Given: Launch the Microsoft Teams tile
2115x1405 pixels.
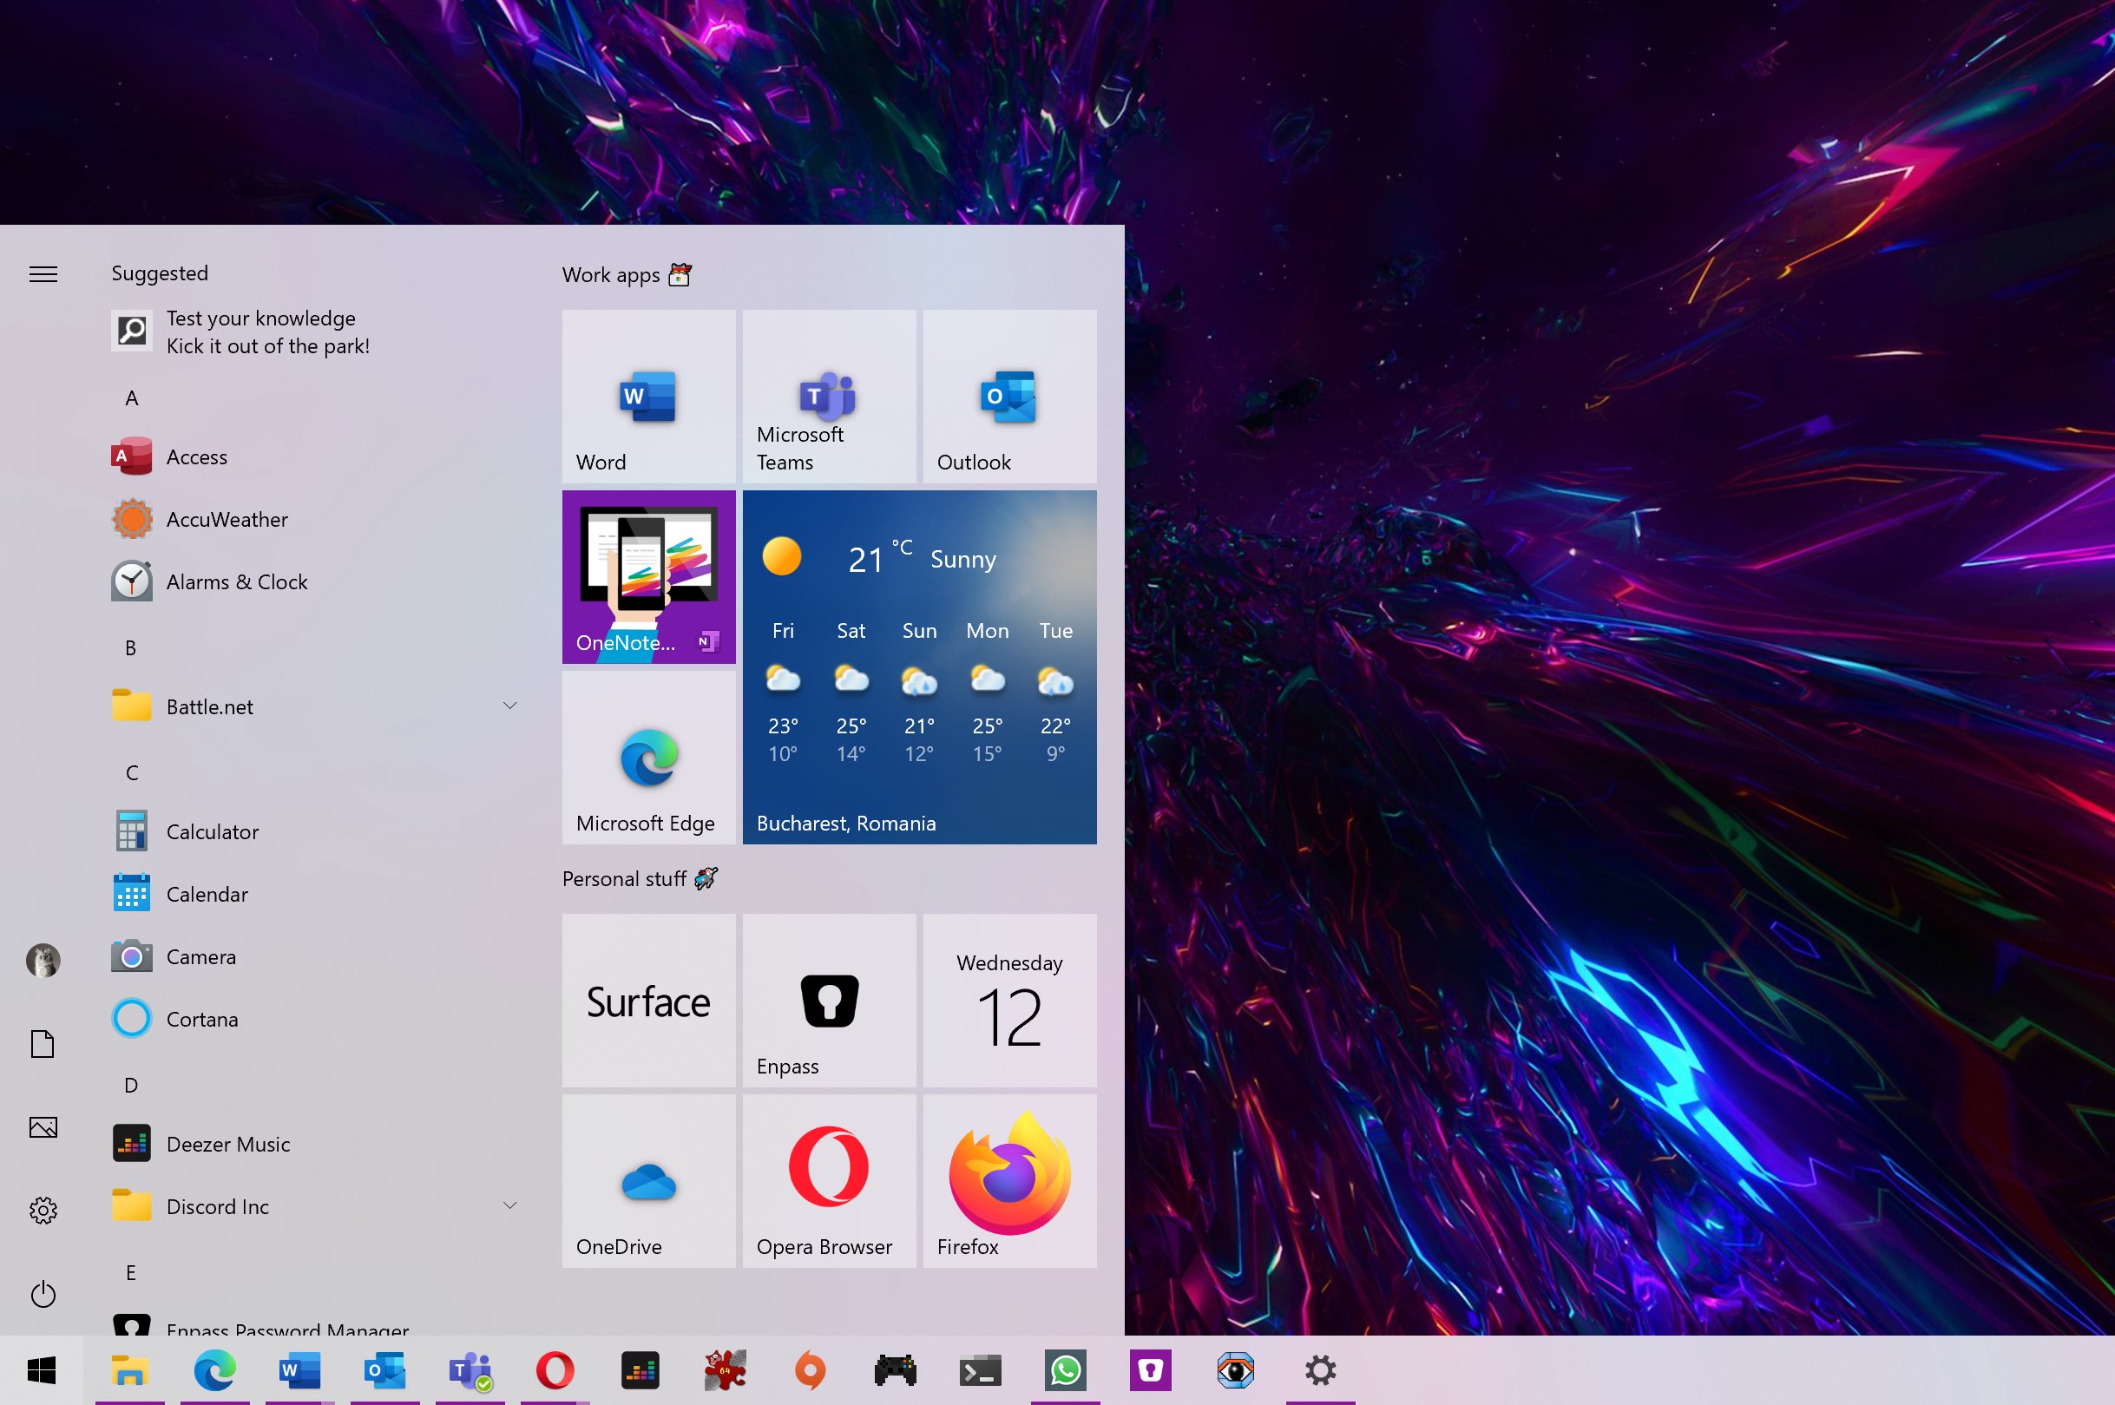Looking at the screenshot, I should coord(829,396).
